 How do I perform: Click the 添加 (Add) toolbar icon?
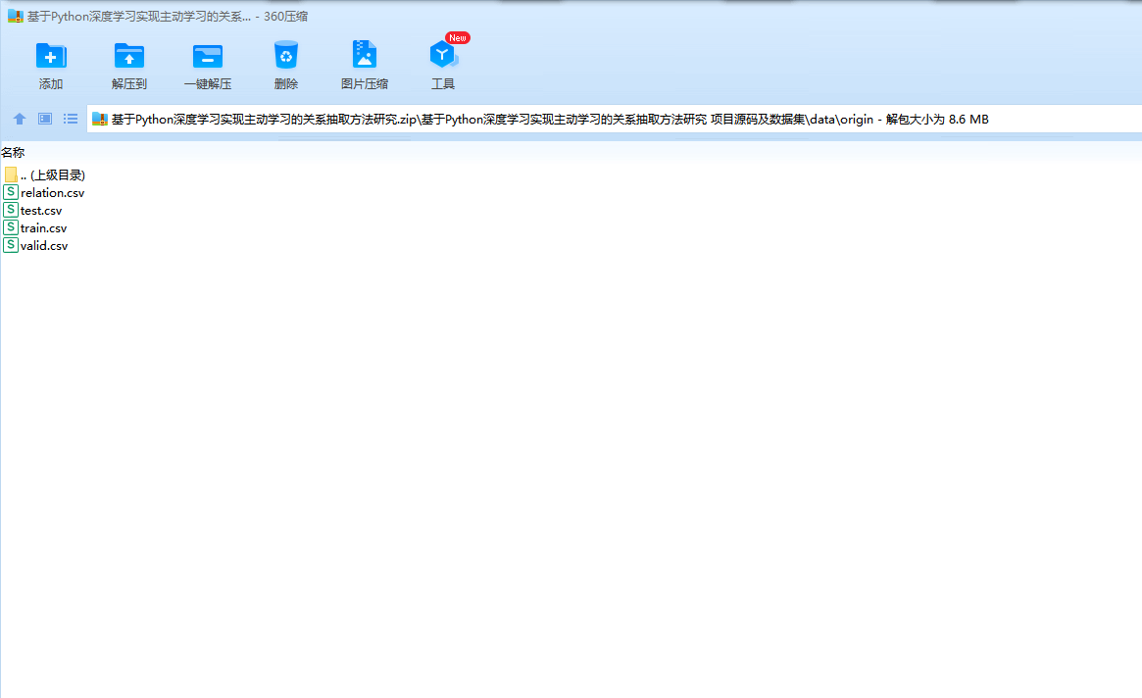point(51,56)
